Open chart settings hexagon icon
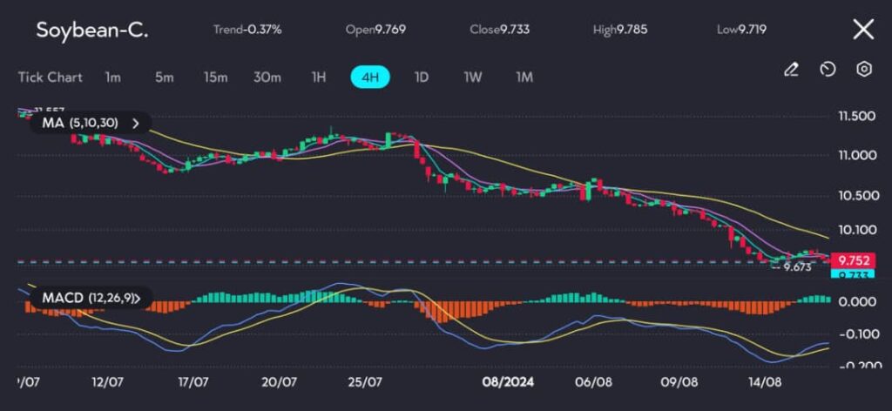 (864, 70)
